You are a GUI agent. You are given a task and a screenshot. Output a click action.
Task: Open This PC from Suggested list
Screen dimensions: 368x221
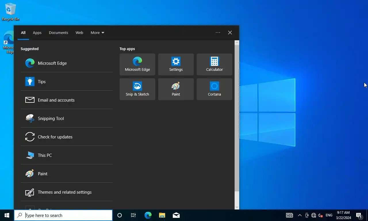(x=67, y=155)
